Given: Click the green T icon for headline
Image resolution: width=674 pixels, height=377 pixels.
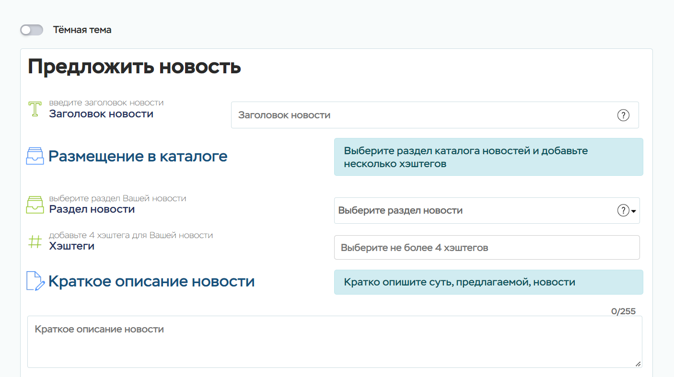Looking at the screenshot, I should (x=35, y=109).
